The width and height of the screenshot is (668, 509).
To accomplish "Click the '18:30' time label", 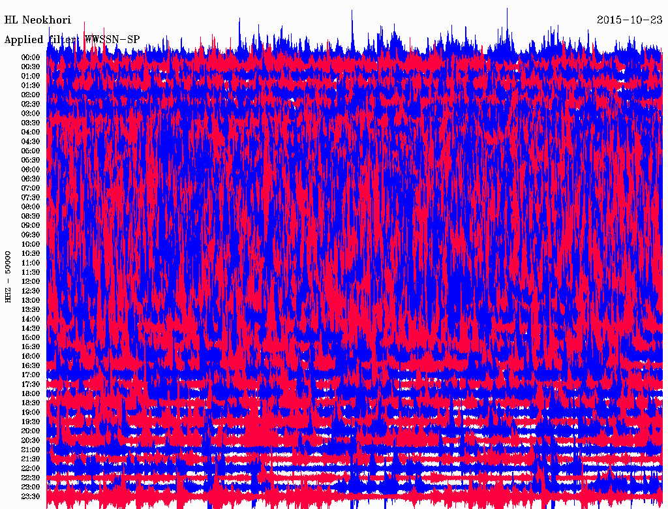I will pyautogui.click(x=31, y=403).
